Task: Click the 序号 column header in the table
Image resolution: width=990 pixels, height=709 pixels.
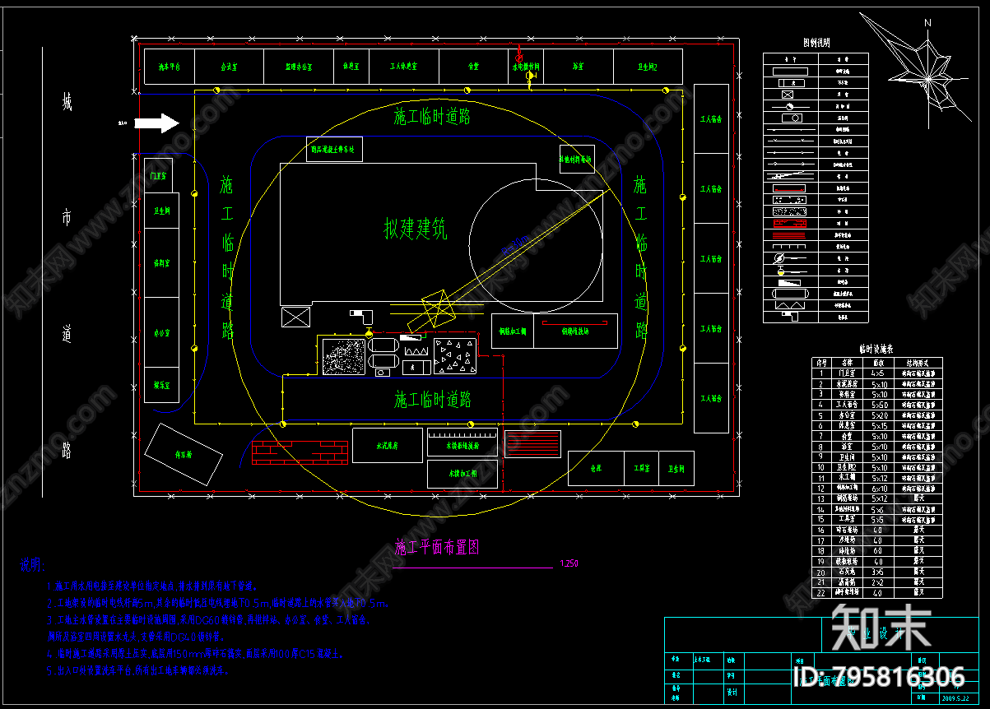Action: click(820, 362)
